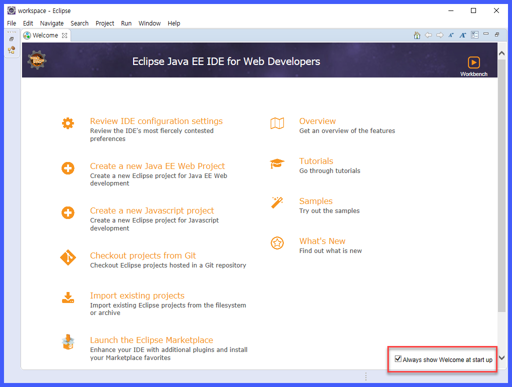Open the What's New link
The image size is (512, 387).
322,241
